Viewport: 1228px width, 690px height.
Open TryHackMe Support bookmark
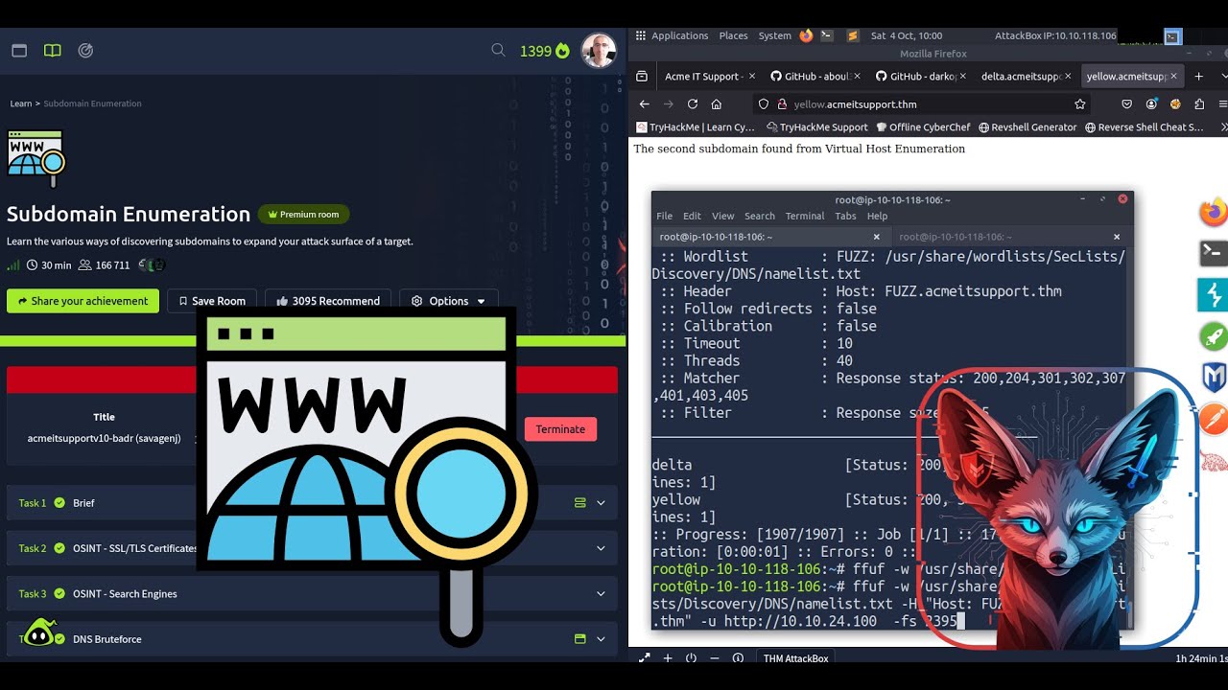816,126
